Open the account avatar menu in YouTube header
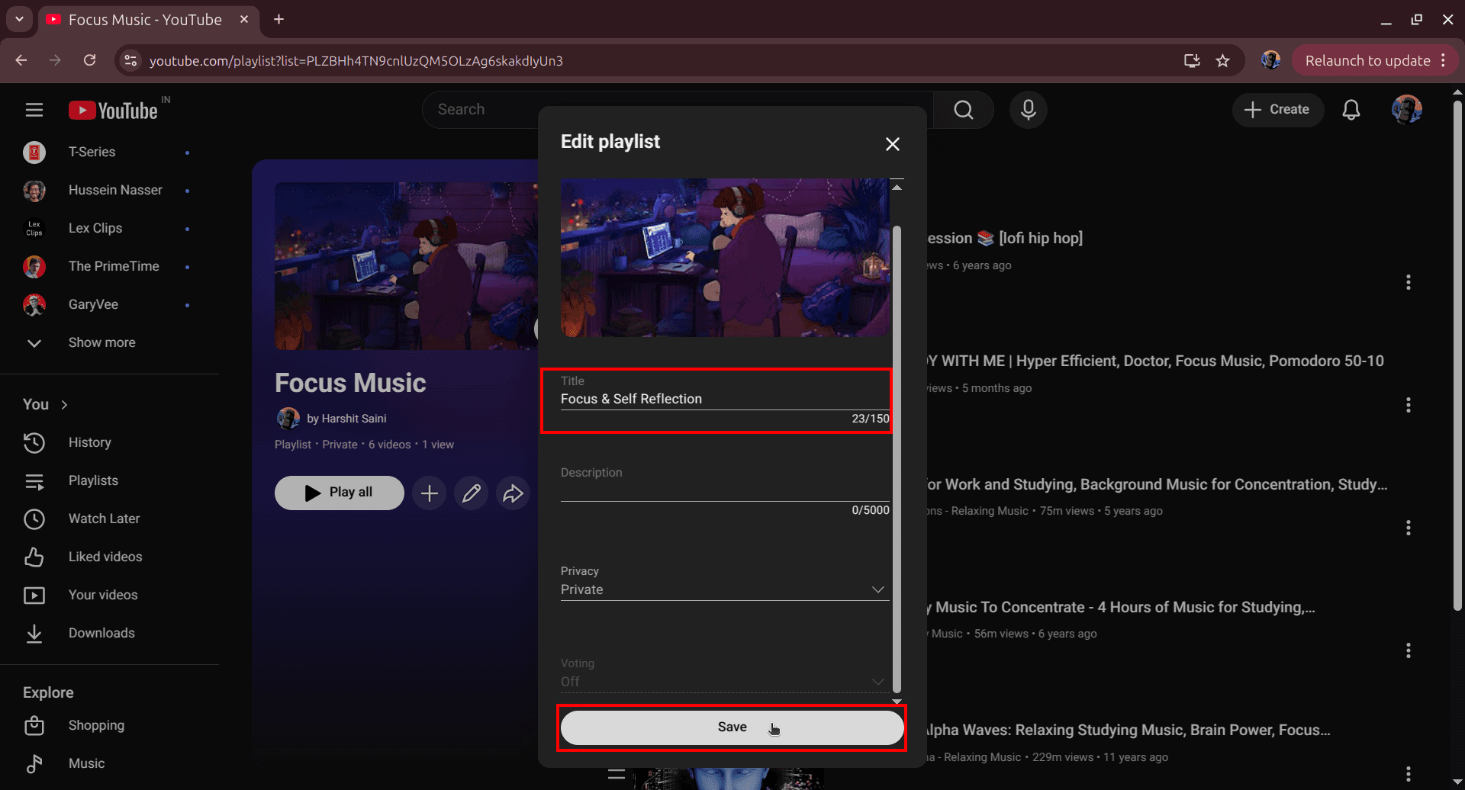Screen dimensions: 1465x790 (x=1406, y=110)
